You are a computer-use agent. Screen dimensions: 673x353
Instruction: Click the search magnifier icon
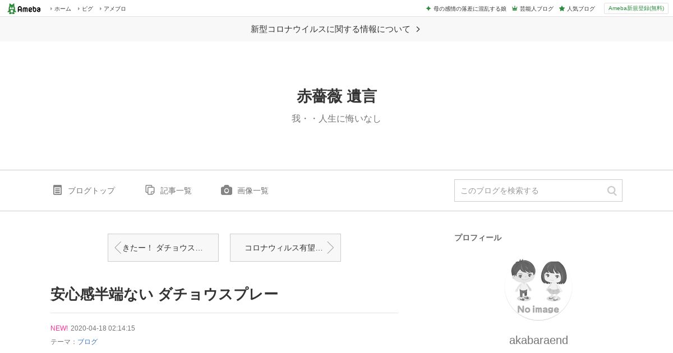pyautogui.click(x=612, y=191)
